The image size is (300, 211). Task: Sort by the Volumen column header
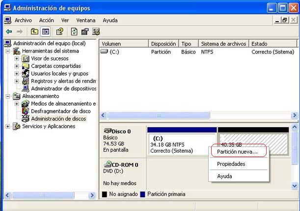(x=124, y=44)
